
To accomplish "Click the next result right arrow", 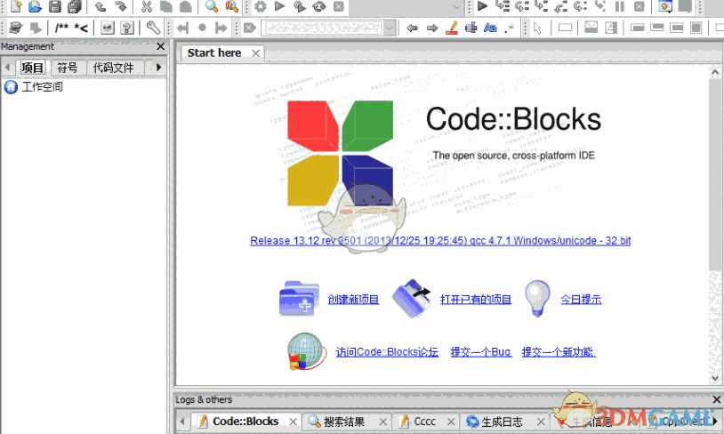I will [x=431, y=28].
